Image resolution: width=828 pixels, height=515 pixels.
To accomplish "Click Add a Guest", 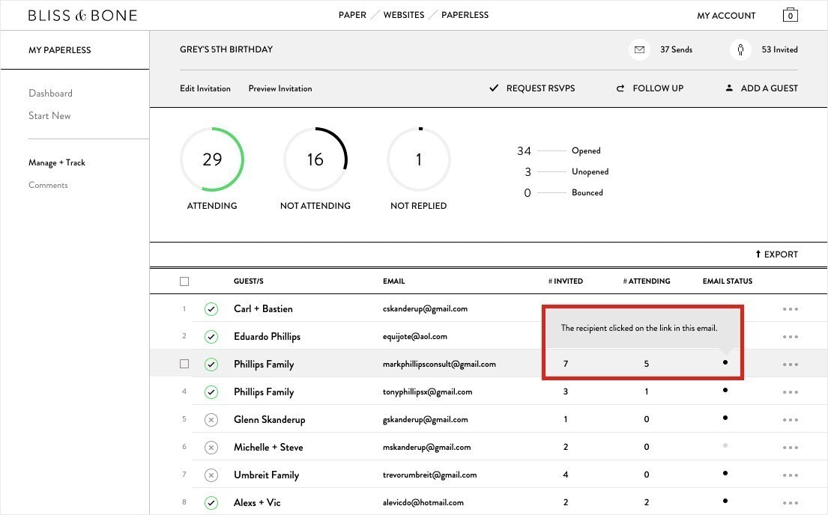I will (761, 88).
